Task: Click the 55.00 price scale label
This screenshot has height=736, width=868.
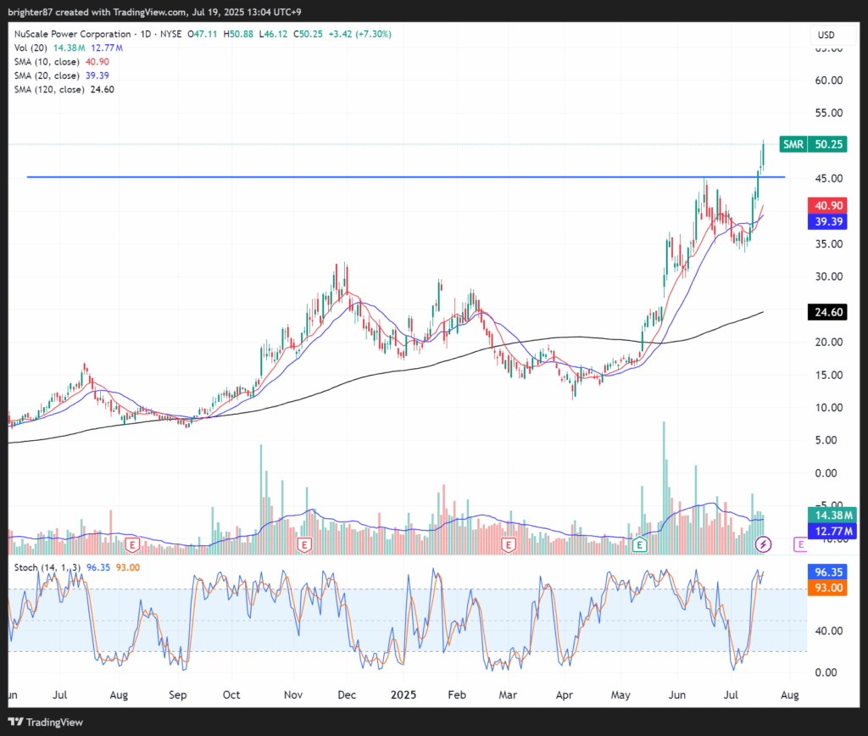Action: pyautogui.click(x=829, y=113)
